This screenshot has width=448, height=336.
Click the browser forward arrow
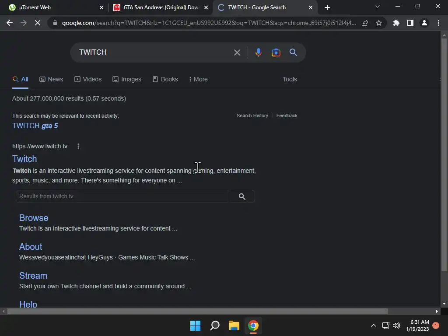(24, 23)
